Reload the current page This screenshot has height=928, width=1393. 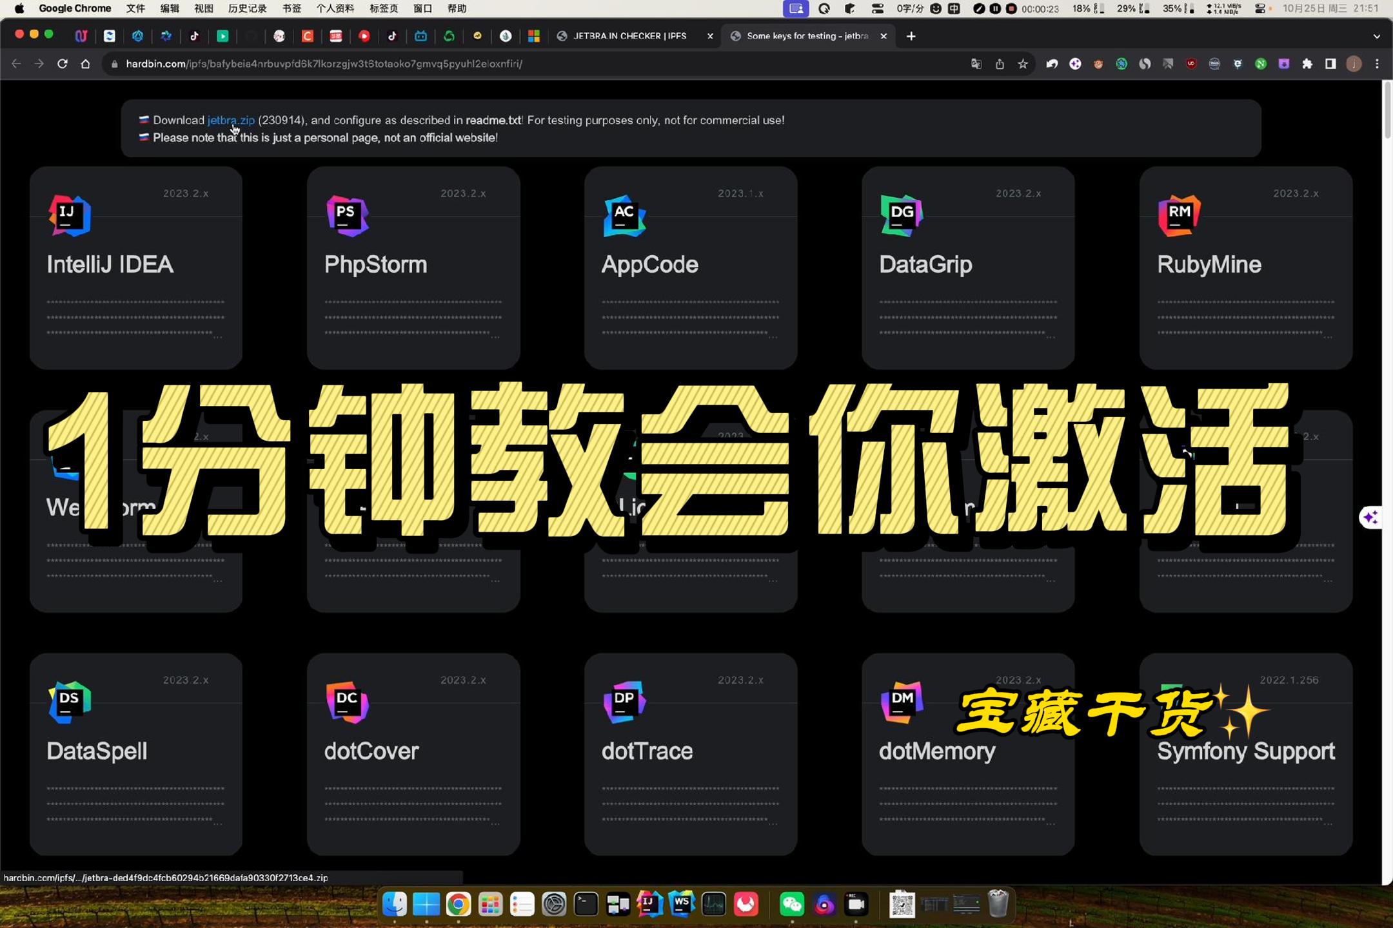[62, 64]
